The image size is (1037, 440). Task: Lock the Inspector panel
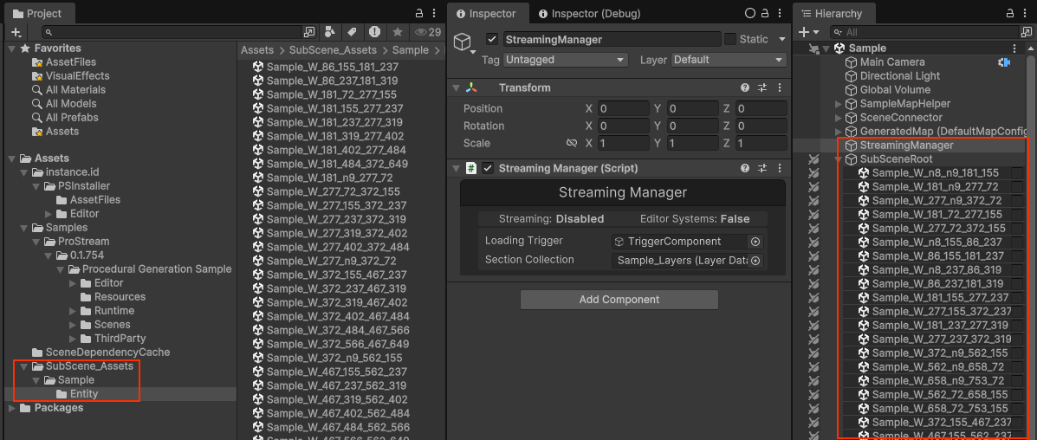click(766, 13)
